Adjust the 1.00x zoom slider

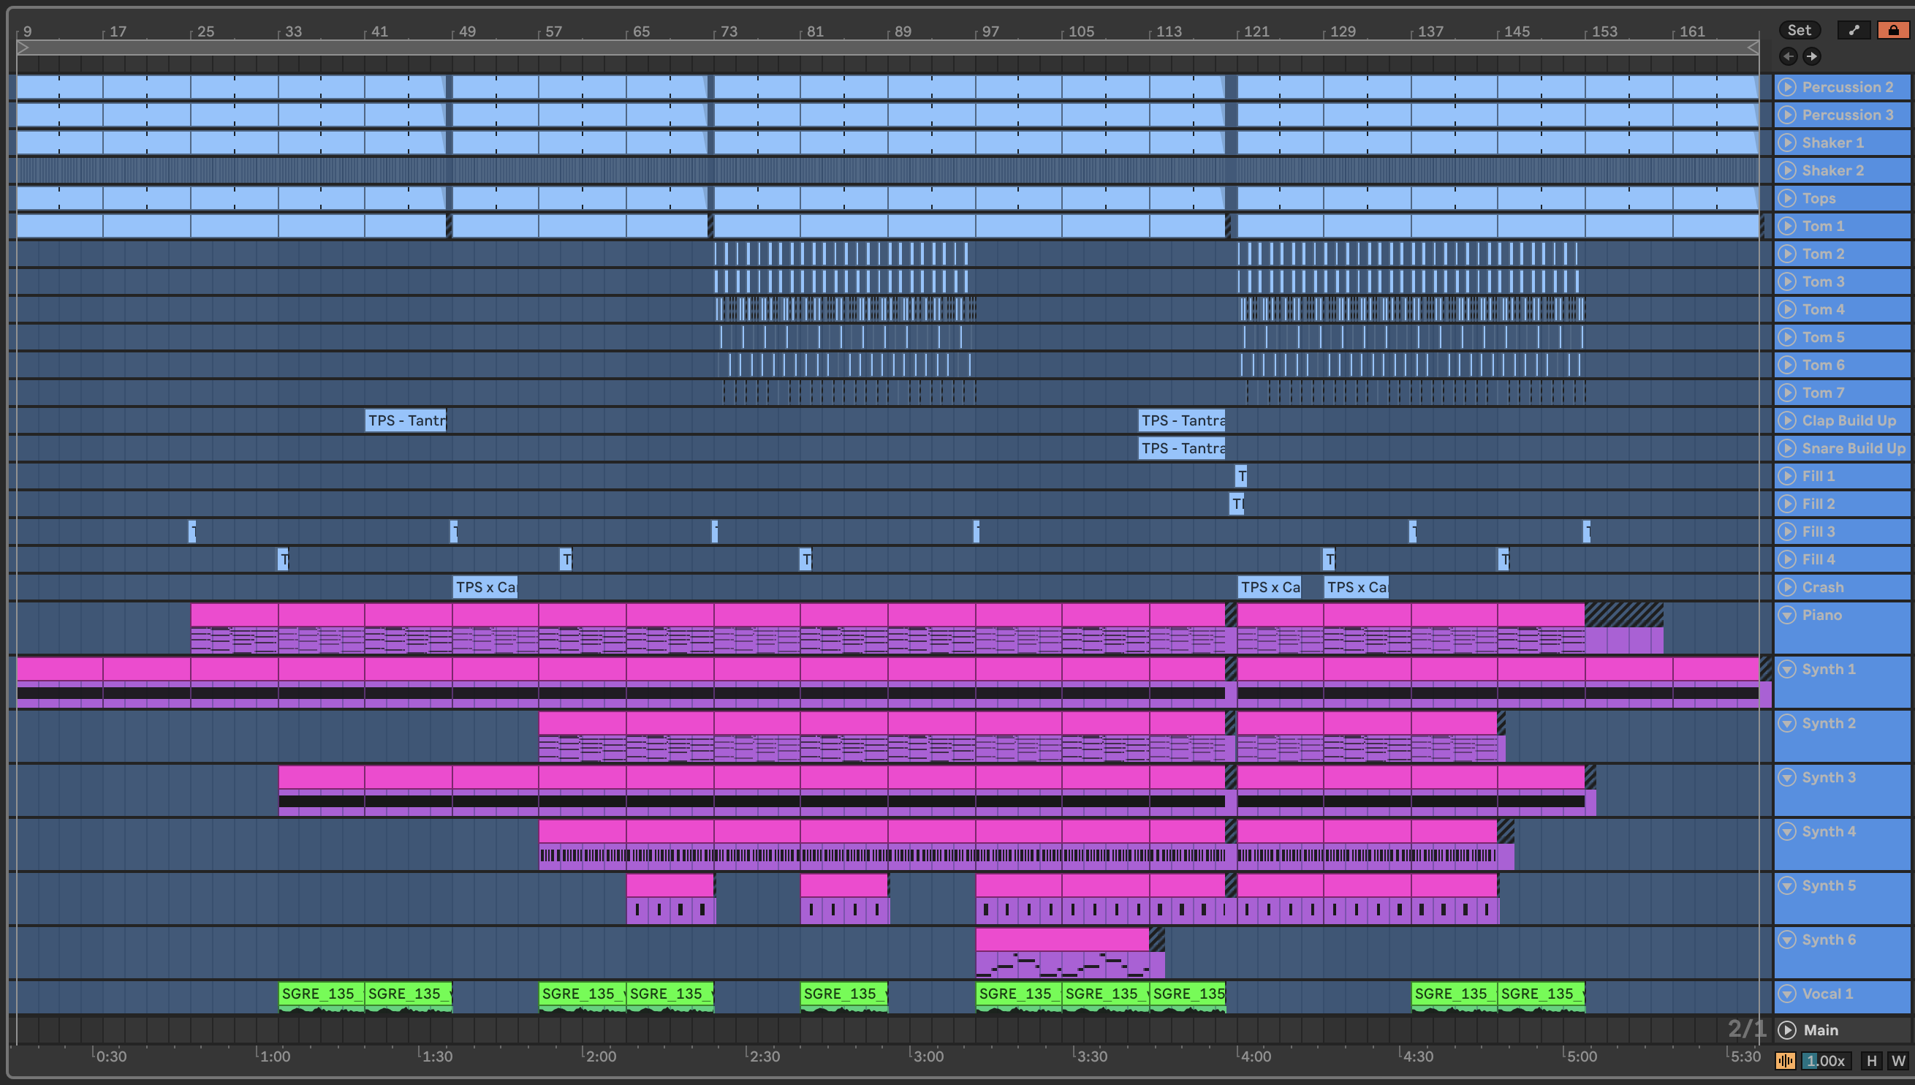[x=1825, y=1060]
